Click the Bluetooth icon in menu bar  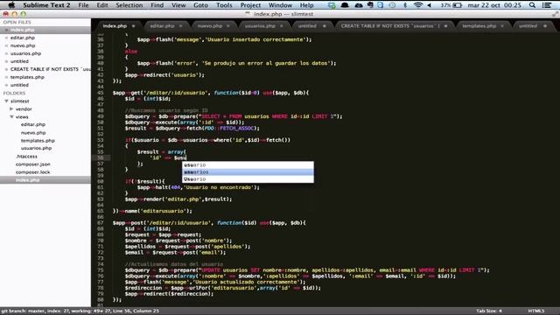tap(405, 5)
